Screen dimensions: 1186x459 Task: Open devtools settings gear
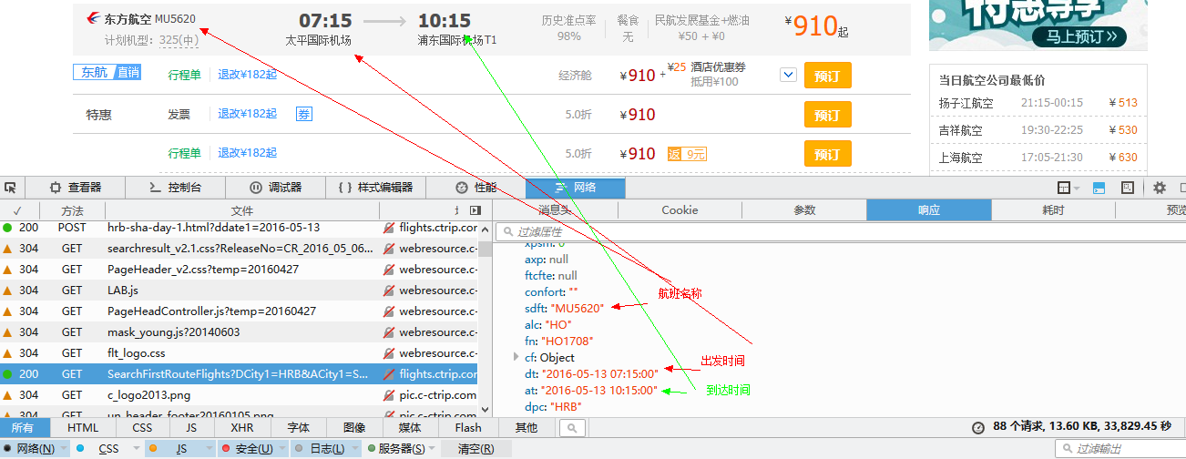click(1160, 188)
